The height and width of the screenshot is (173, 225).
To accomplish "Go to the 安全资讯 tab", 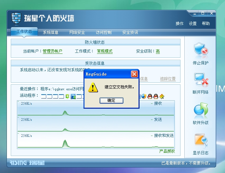I will pos(130,32).
